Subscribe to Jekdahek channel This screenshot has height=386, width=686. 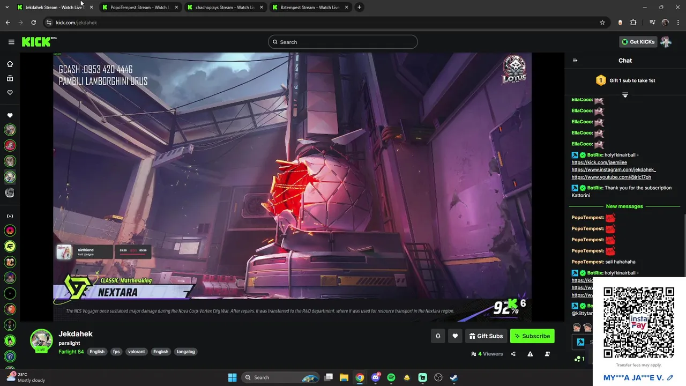click(532, 336)
